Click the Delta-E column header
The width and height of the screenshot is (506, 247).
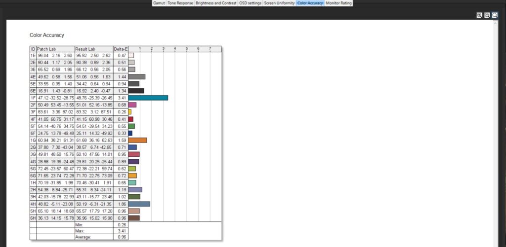click(x=121, y=49)
